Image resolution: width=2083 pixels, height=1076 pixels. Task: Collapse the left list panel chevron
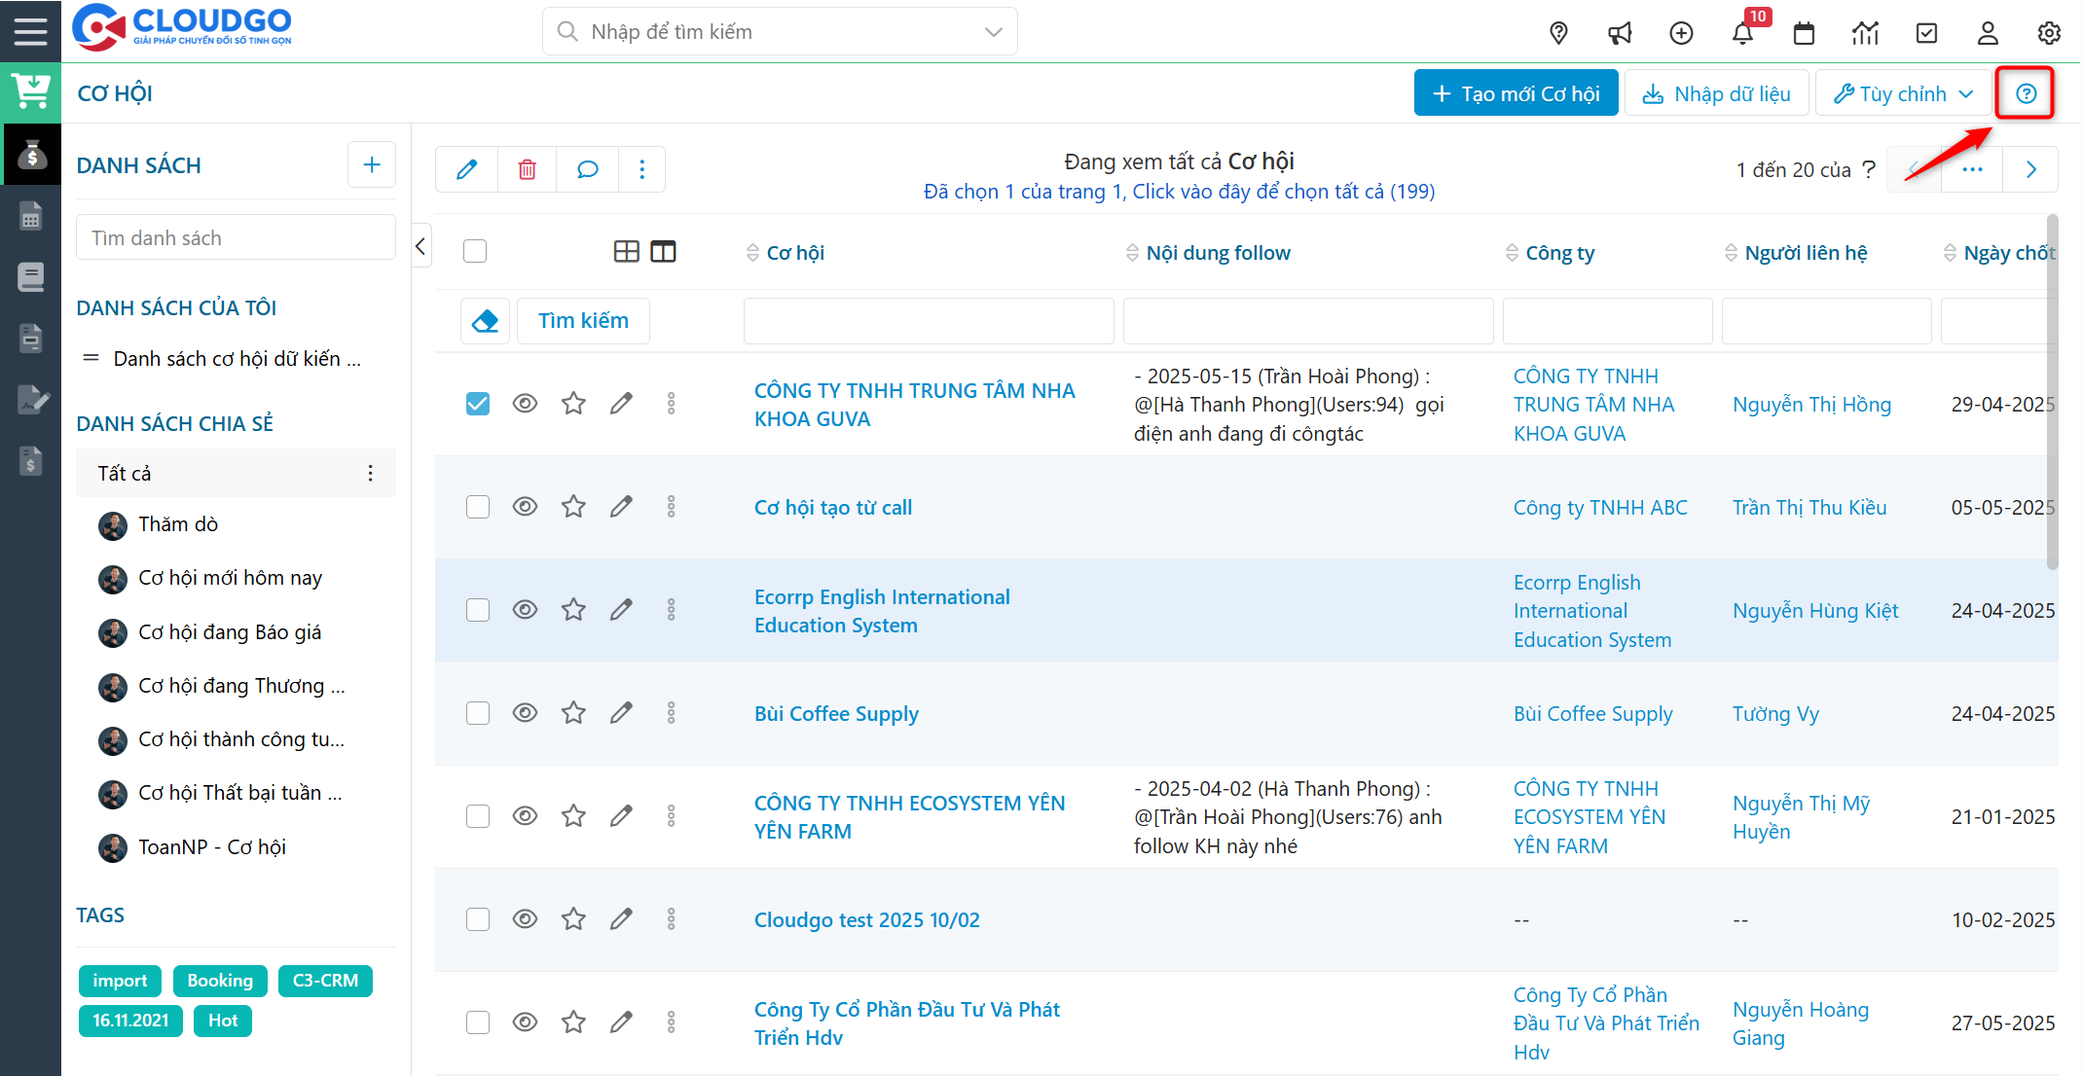pyautogui.click(x=420, y=246)
